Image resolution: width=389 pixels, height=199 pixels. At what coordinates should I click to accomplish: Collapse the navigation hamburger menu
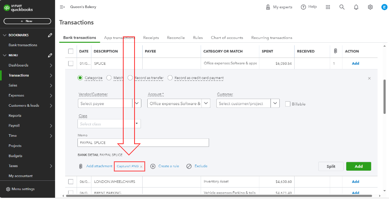[x=62, y=7]
